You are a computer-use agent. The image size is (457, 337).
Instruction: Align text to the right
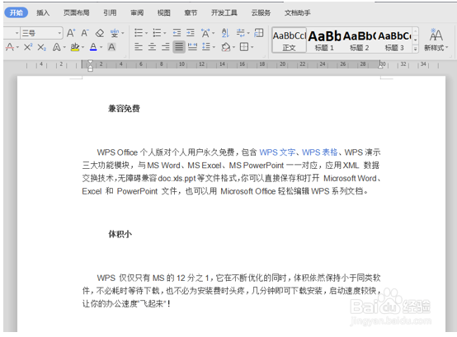165,47
